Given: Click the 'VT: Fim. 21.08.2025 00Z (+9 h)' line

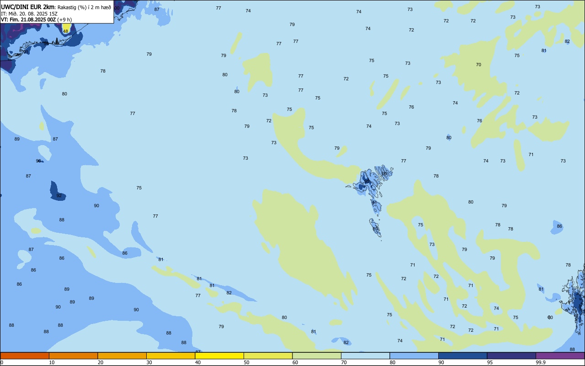Looking at the screenshot, I should 36,19.
